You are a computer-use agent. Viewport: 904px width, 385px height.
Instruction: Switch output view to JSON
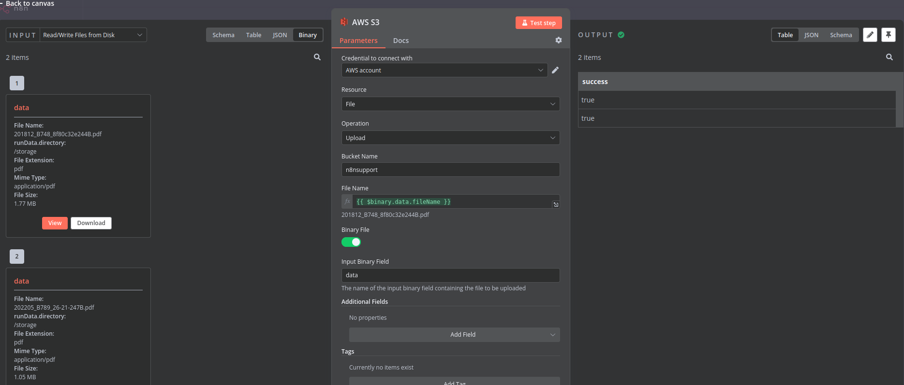pos(811,35)
